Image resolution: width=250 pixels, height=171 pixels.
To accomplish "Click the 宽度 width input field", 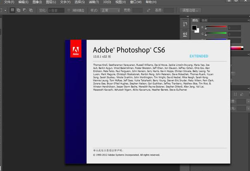I will [137, 10].
